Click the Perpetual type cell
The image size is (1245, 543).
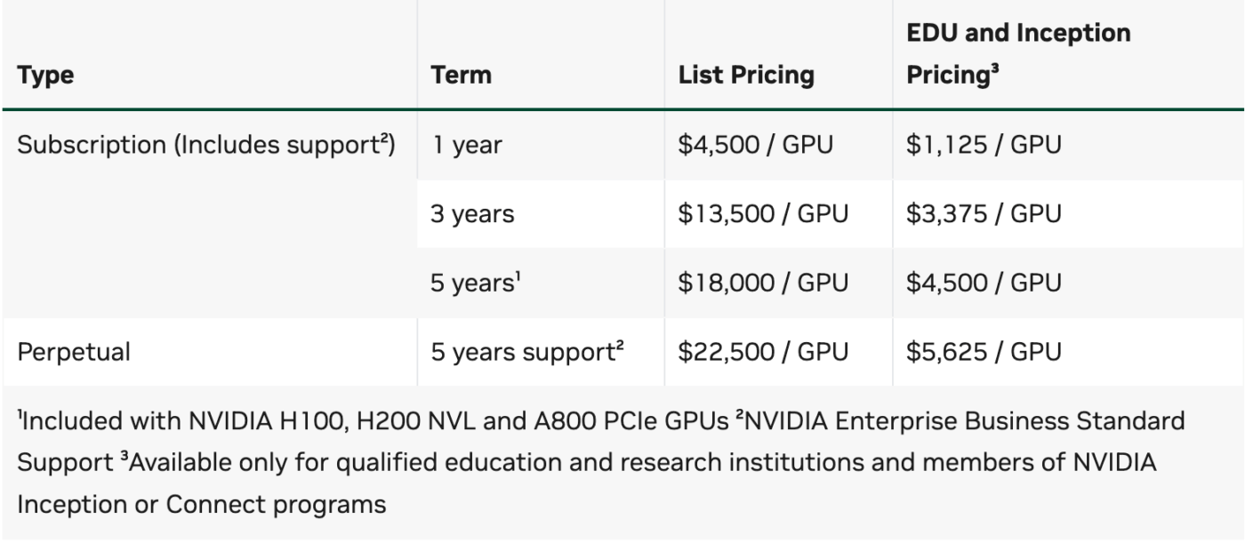coord(75,352)
